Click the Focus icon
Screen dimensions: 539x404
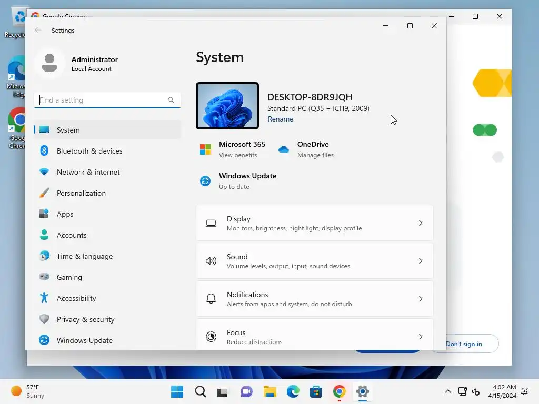point(211,336)
